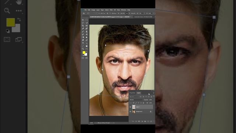Open the Window menu
The height and width of the screenshot is (133, 236).
point(124,10)
